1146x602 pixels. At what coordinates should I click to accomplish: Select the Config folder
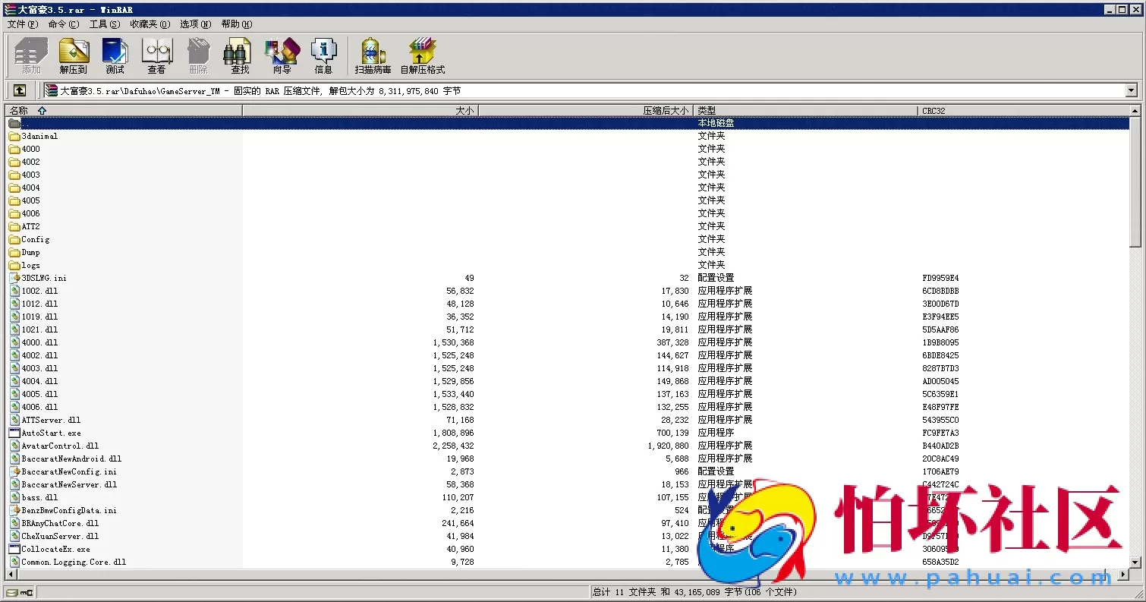coord(35,239)
